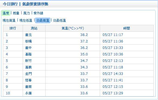Select the 溫度 tab
The height and width of the screenshot is (100, 158).
[6, 13]
